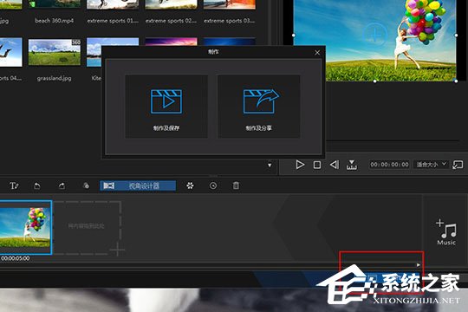The height and width of the screenshot is (312, 468).
Task: Open the View Designer (视角设计器)
Action: point(138,185)
